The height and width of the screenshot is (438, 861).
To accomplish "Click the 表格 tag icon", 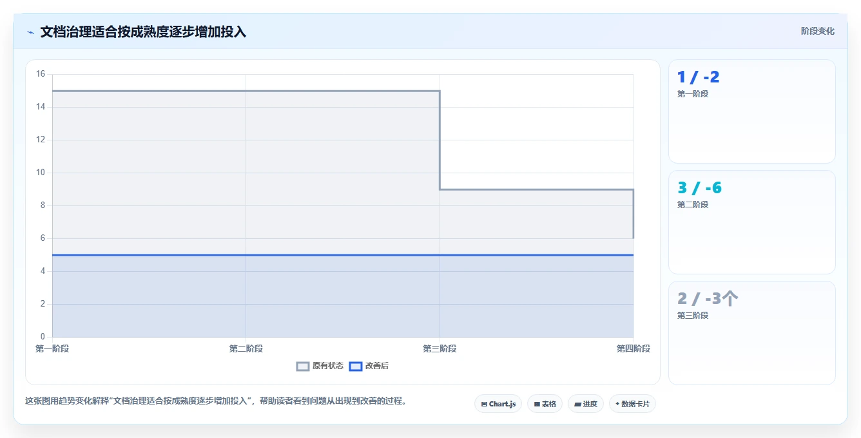I will (x=537, y=405).
